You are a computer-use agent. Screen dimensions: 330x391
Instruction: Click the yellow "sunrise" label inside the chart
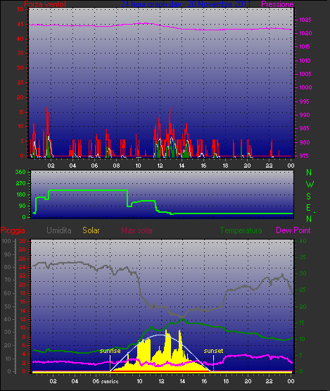[110, 351]
